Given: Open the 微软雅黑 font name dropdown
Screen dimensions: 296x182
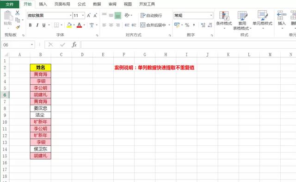Looking at the screenshot, I should [x=71, y=15].
